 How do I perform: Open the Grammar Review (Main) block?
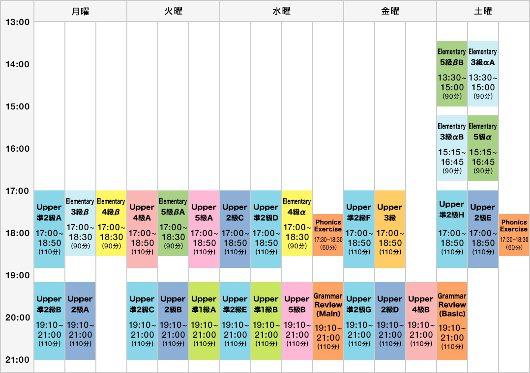[328, 321]
